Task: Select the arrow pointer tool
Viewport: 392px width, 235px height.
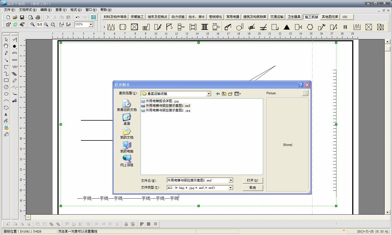Action: [x=6, y=39]
